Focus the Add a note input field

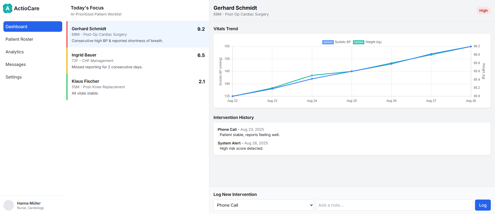(x=394, y=205)
